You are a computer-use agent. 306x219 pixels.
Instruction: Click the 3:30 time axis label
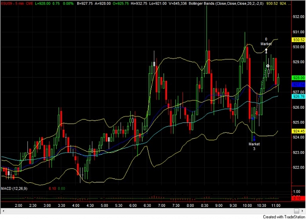pos(62,205)
